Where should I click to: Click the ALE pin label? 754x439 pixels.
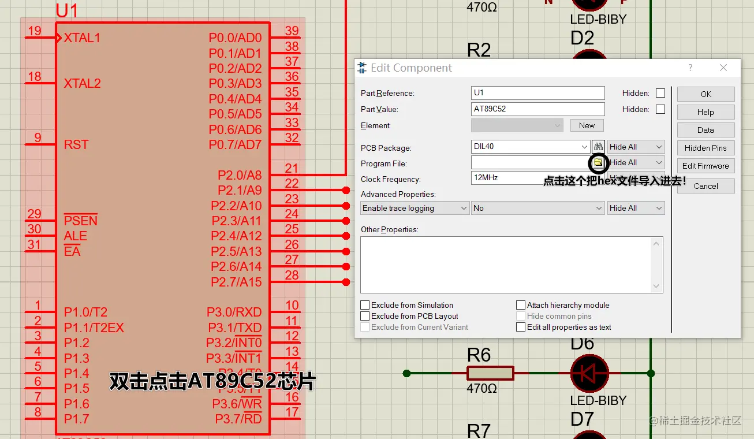tap(76, 236)
